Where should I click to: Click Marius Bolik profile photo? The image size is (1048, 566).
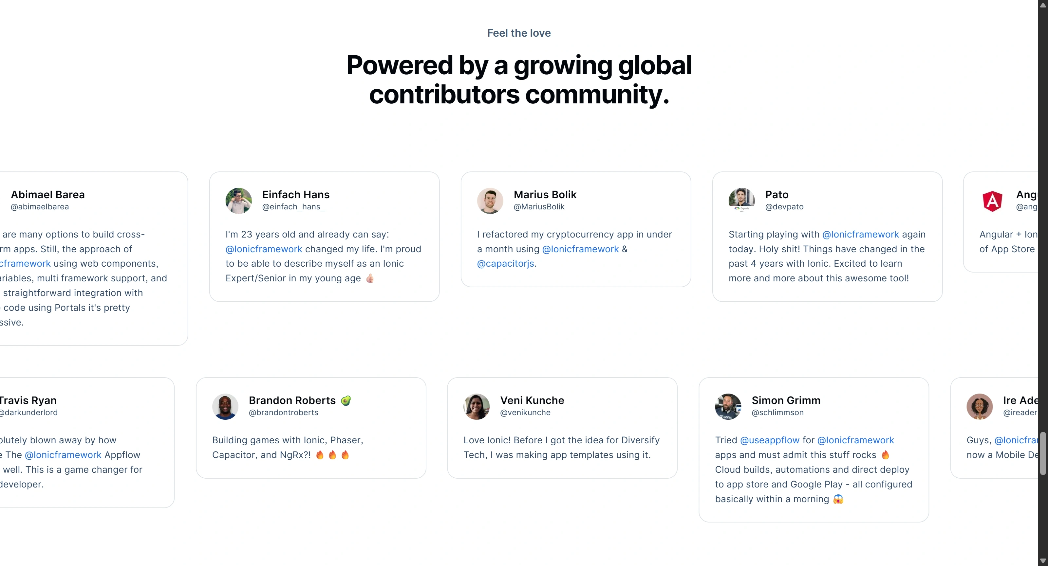(x=490, y=201)
